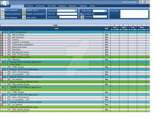This screenshot has width=155, height=116.
Task: Click the Wed 05-16-2007 column header
Action: click(142, 29)
